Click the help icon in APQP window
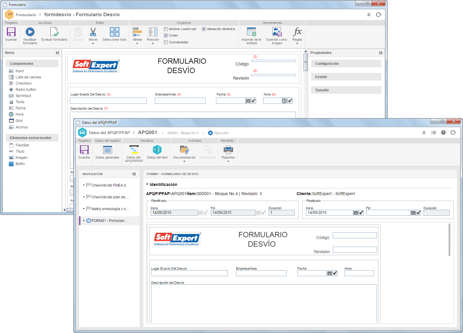 click(x=443, y=133)
